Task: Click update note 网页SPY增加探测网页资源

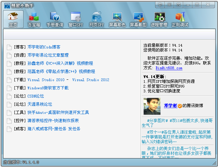Action: (x=169, y=81)
